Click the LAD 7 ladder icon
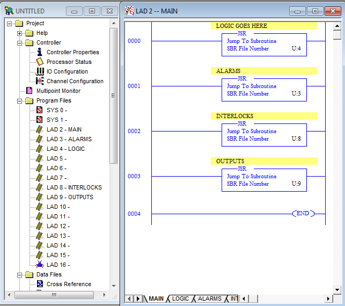This screenshot has width=345, height=306. 39,178
